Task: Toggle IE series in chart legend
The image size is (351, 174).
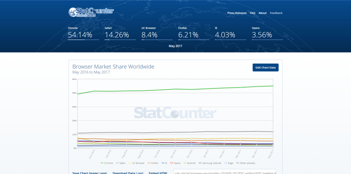Action: pyautogui.click(x=164, y=163)
